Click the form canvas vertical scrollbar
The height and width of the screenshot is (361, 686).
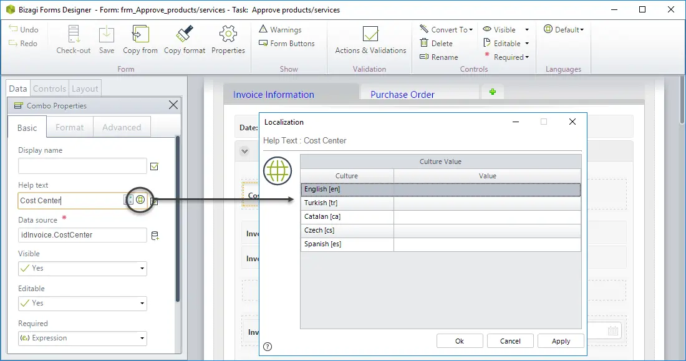(x=682, y=100)
